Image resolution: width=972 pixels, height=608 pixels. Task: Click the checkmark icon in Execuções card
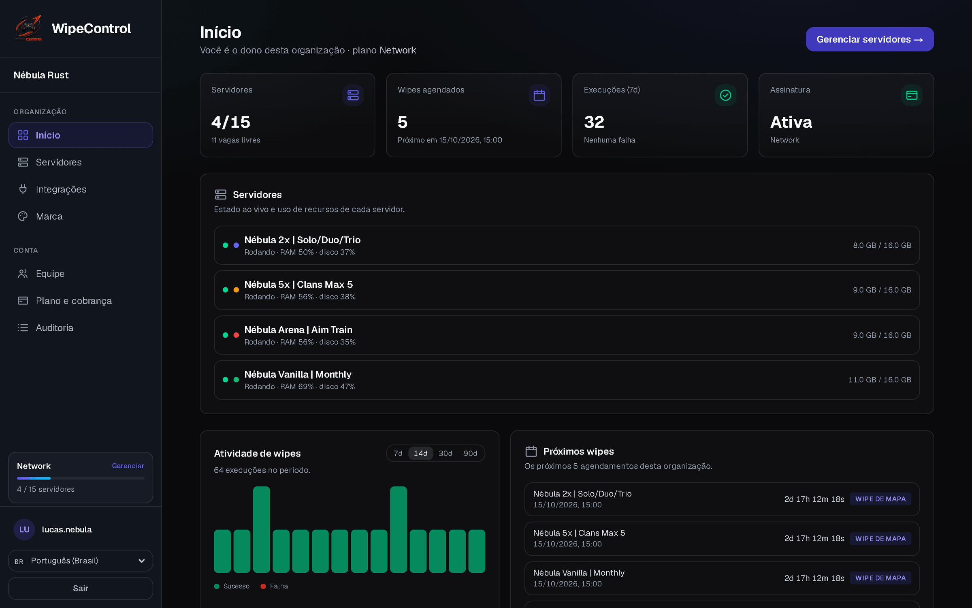(725, 95)
